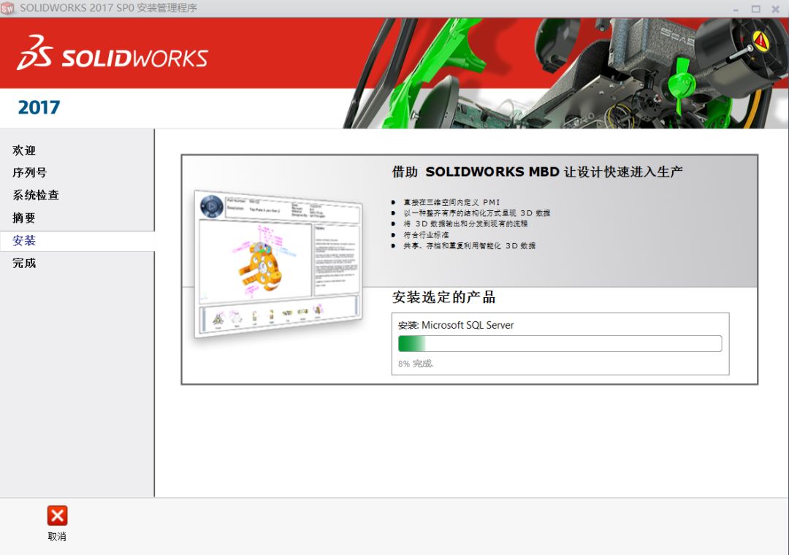
Task: Click "安装: Microsoft SQL Server" status text
Action: [456, 325]
